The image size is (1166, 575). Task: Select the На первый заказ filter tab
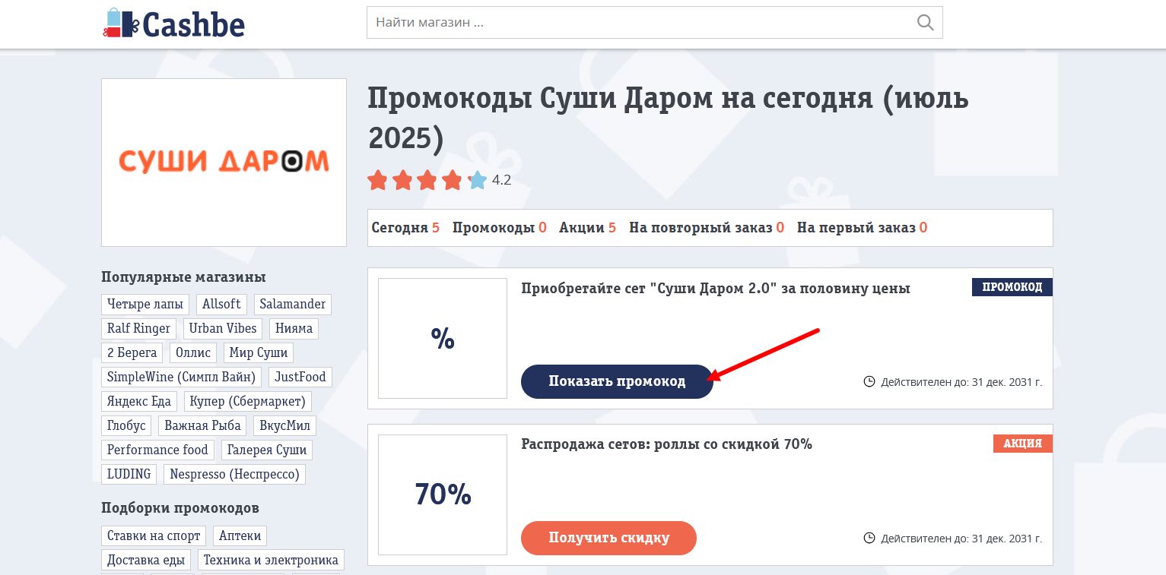(862, 228)
